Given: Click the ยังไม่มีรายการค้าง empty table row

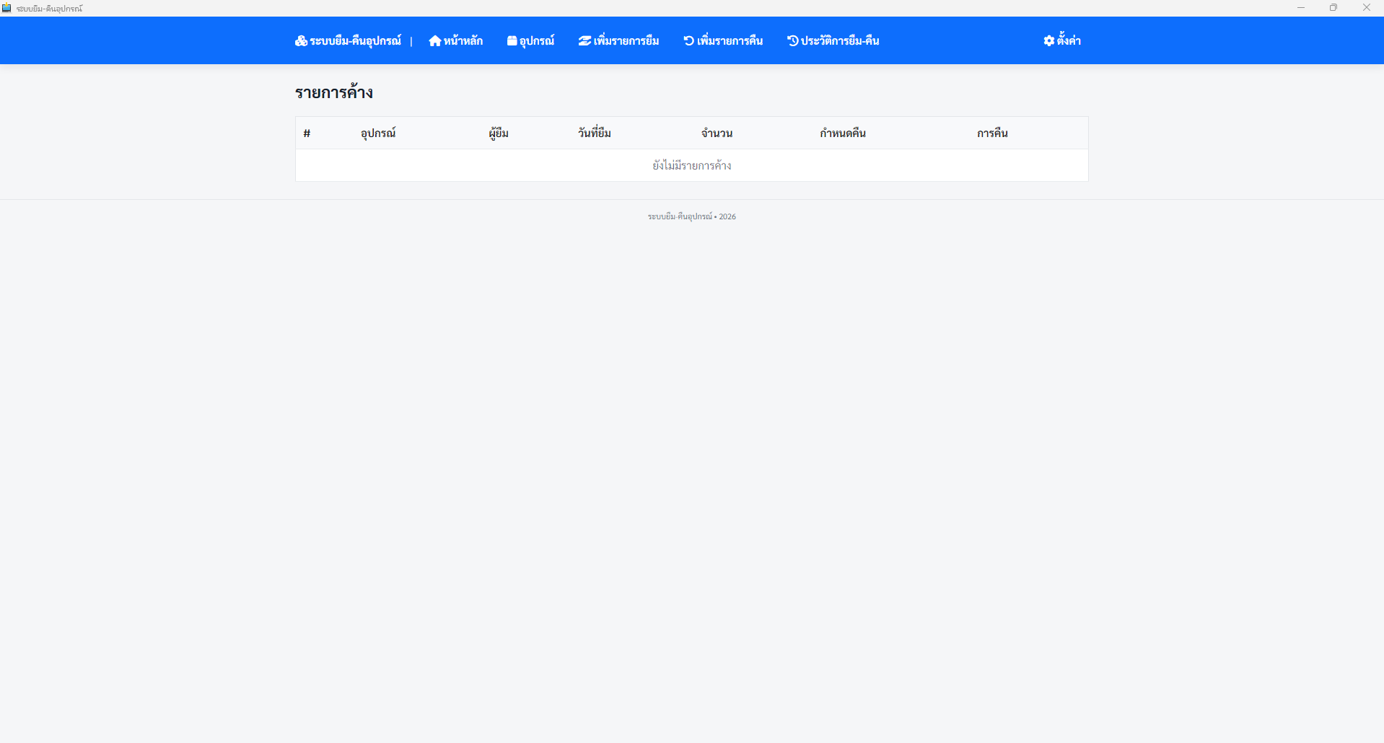Looking at the screenshot, I should pyautogui.click(x=691, y=165).
